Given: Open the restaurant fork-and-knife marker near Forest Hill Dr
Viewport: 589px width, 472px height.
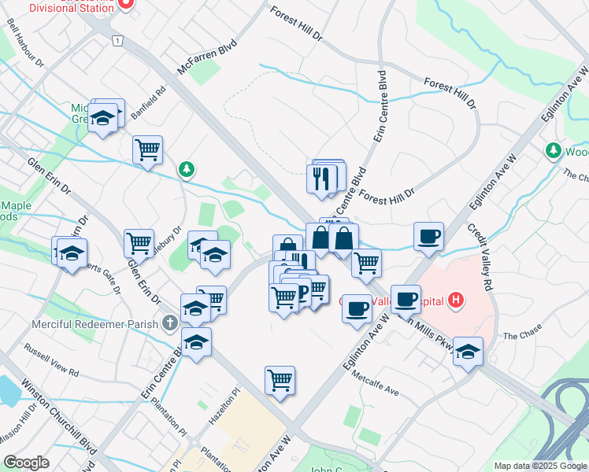Looking at the screenshot, I should coord(321,180).
